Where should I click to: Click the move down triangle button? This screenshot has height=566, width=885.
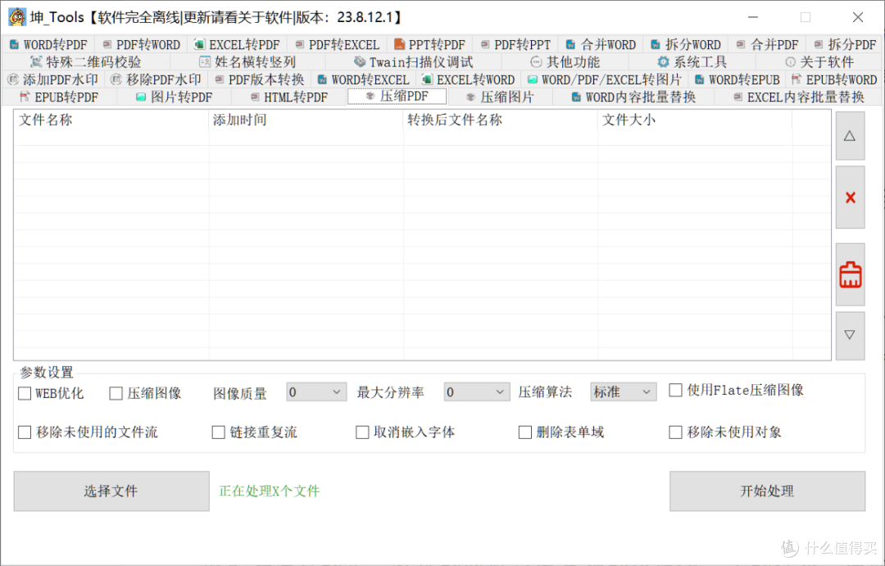(850, 335)
